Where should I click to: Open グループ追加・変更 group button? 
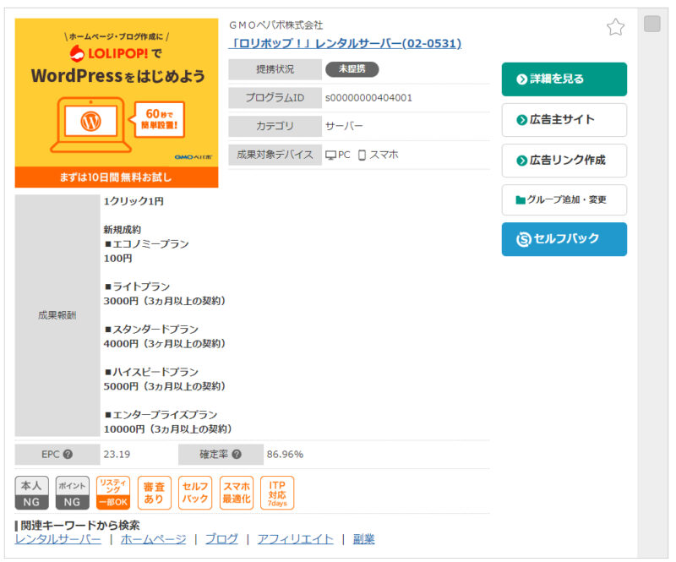[x=564, y=200]
